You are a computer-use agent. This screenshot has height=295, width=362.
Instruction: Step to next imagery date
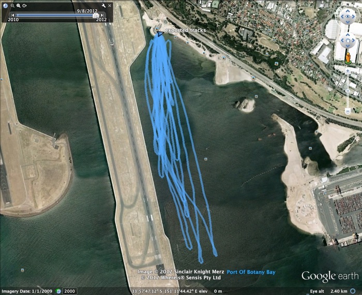102,15
